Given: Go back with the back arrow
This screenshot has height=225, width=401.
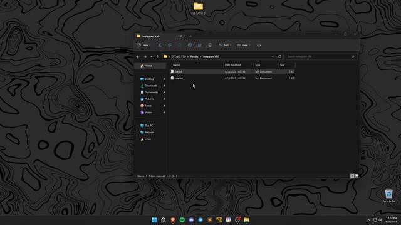Looking at the screenshot, I should pyautogui.click(x=138, y=56).
